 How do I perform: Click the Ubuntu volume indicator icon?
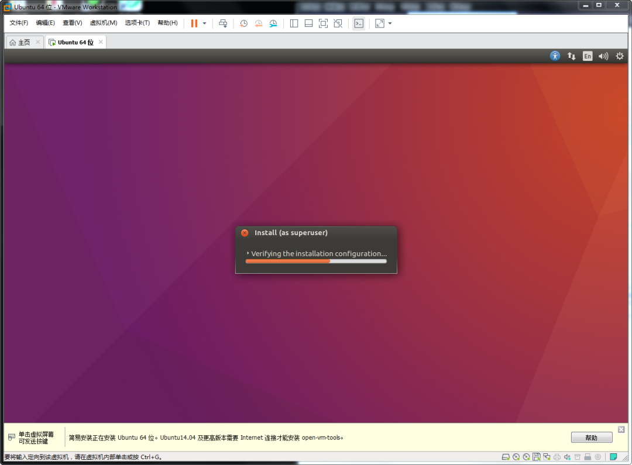[x=603, y=56]
